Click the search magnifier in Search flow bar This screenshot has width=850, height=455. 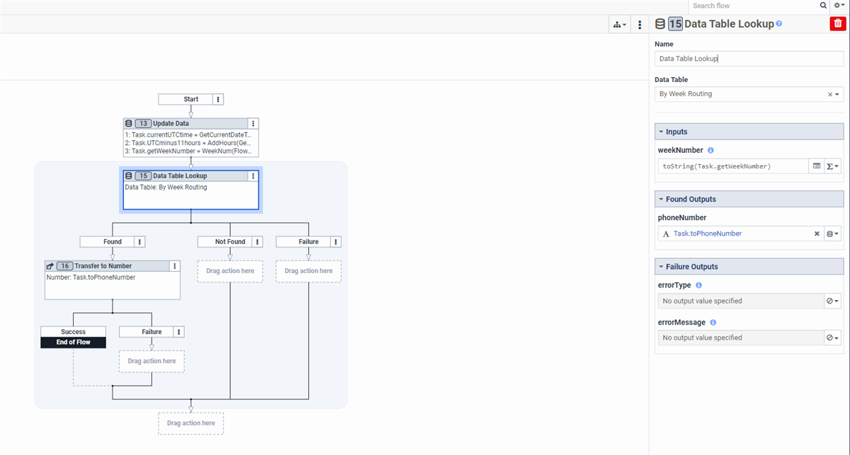(823, 6)
